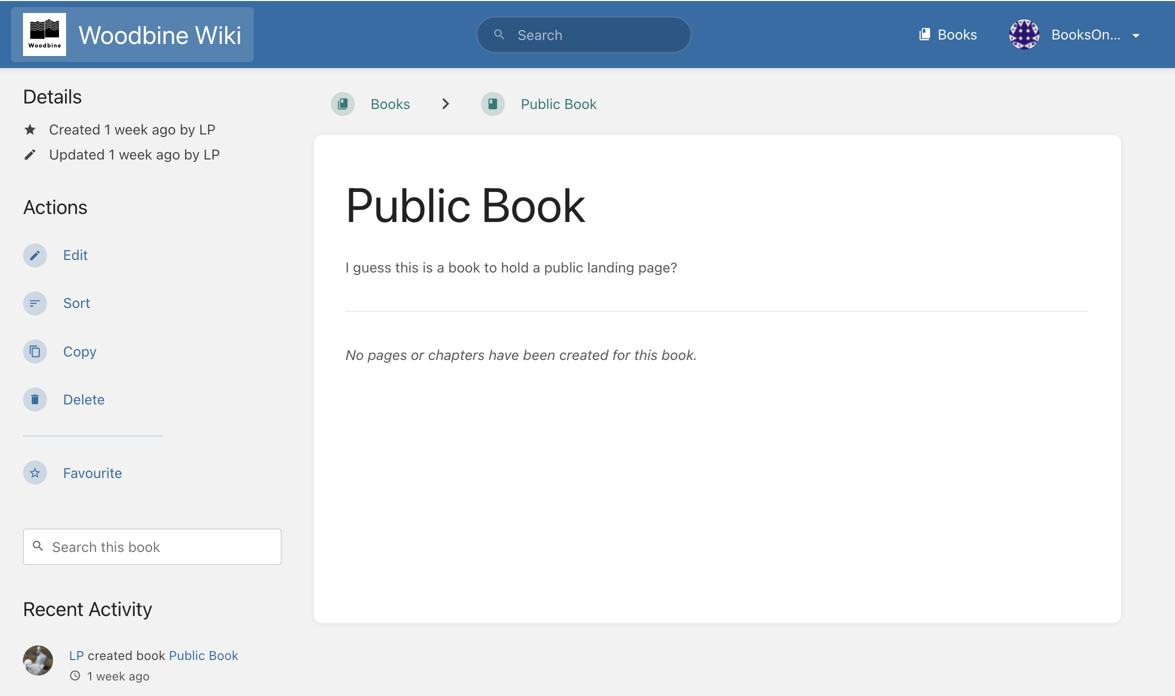The width and height of the screenshot is (1175, 696).
Task: Click the Delete trash icon
Action: click(x=35, y=399)
